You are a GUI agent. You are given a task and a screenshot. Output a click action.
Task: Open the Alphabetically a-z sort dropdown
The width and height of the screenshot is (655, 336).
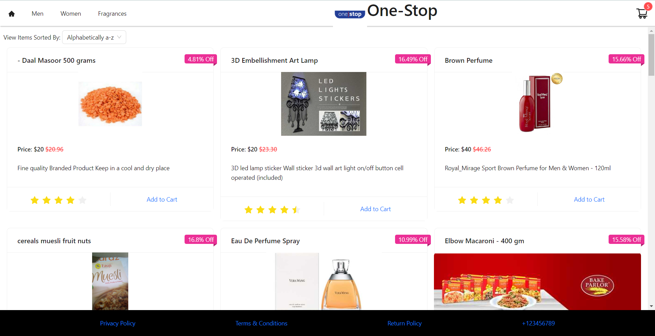[x=94, y=37]
